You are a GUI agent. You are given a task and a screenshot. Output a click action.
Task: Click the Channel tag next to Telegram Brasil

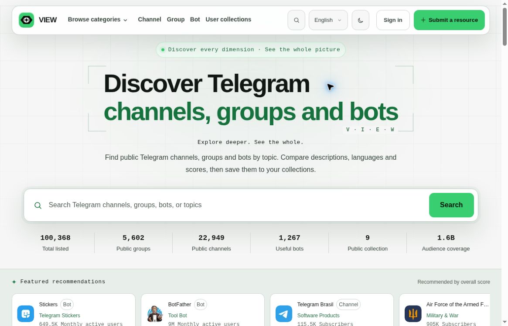coord(348,305)
